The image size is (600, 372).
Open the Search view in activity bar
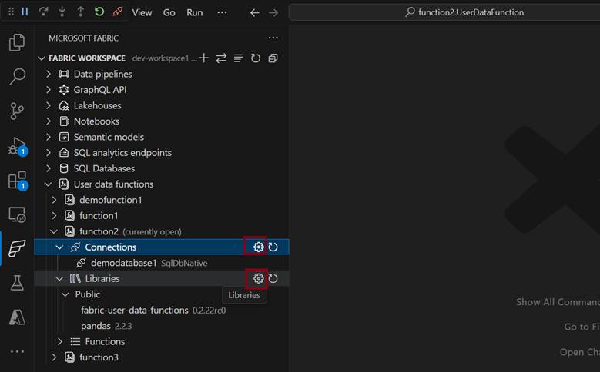pos(17,76)
